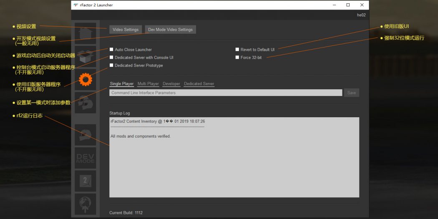Image resolution: width=438 pixels, height=219 pixels.
Task: Check Dedicated Server Prototype option
Action: [x=111, y=65]
